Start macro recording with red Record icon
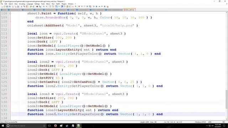This screenshot has height=128, width=228. click(79, 6)
